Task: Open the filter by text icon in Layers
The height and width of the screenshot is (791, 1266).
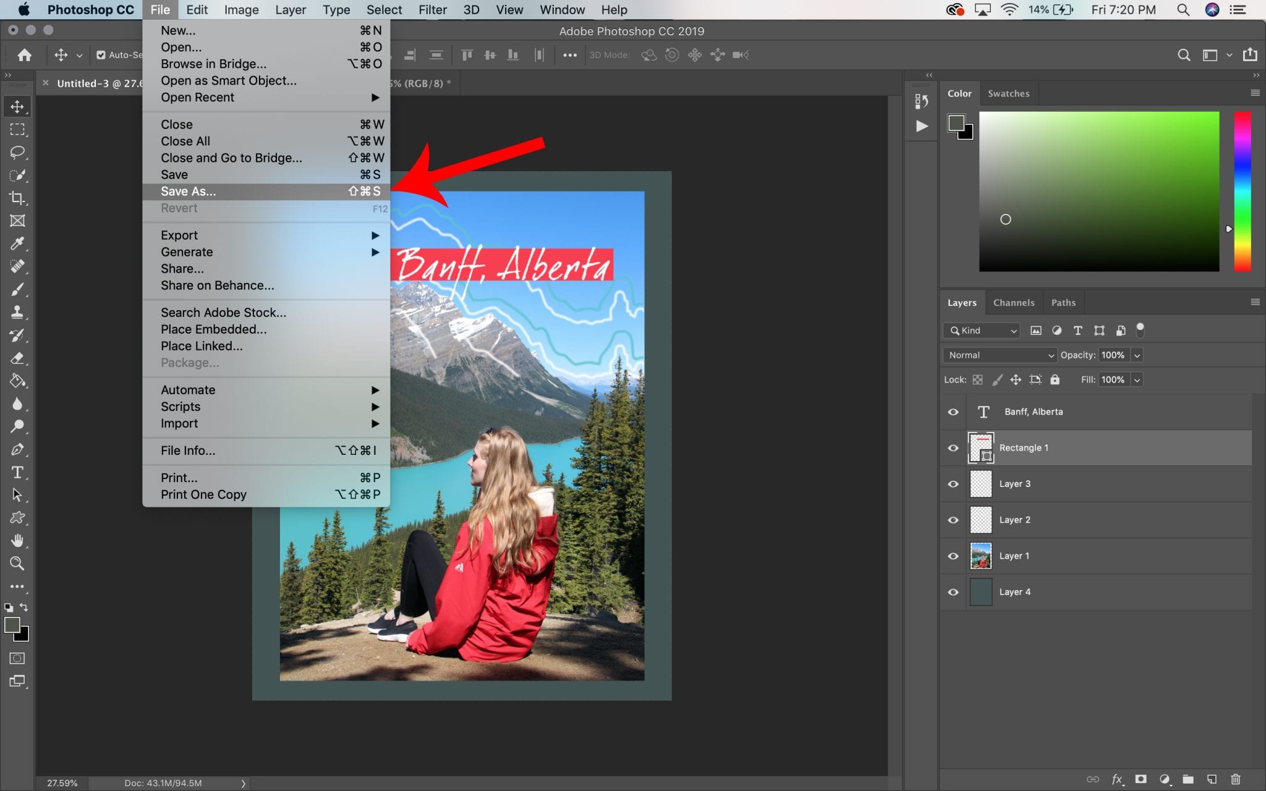Action: coord(1078,331)
